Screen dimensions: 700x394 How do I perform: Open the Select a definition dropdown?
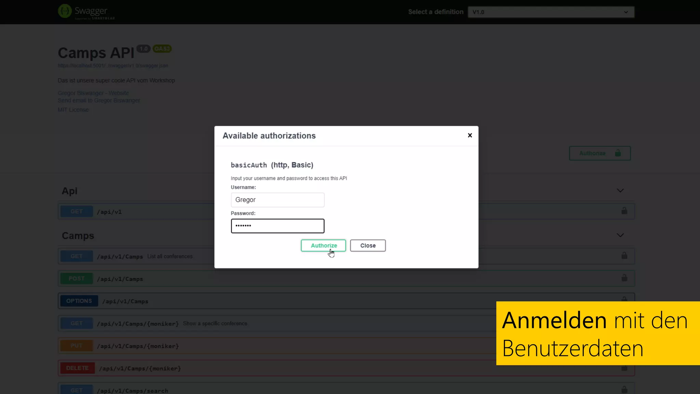(x=551, y=12)
